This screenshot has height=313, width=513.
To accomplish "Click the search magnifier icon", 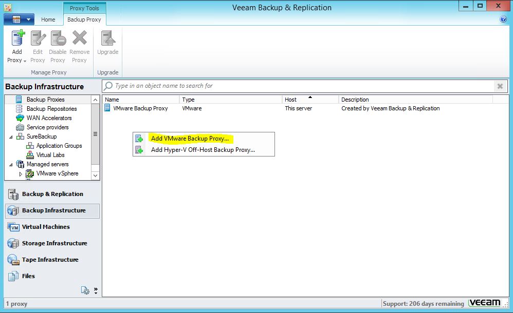I will 108,86.
